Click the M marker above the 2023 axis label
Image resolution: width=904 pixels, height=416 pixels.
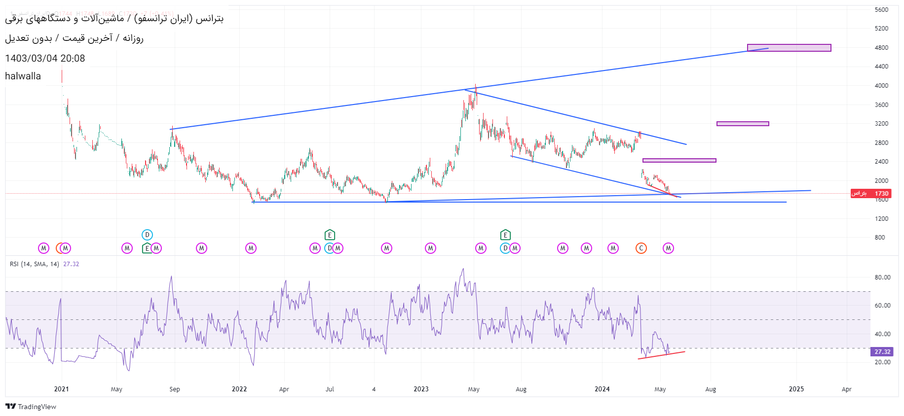[431, 248]
